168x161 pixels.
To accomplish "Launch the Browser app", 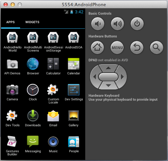I will click(x=33, y=66).
